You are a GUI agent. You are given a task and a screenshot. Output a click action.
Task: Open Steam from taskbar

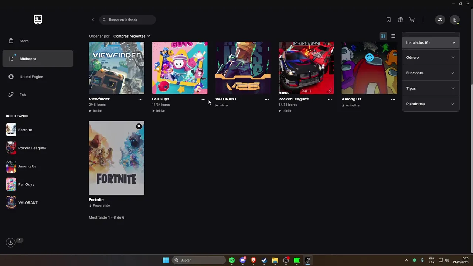point(264,260)
